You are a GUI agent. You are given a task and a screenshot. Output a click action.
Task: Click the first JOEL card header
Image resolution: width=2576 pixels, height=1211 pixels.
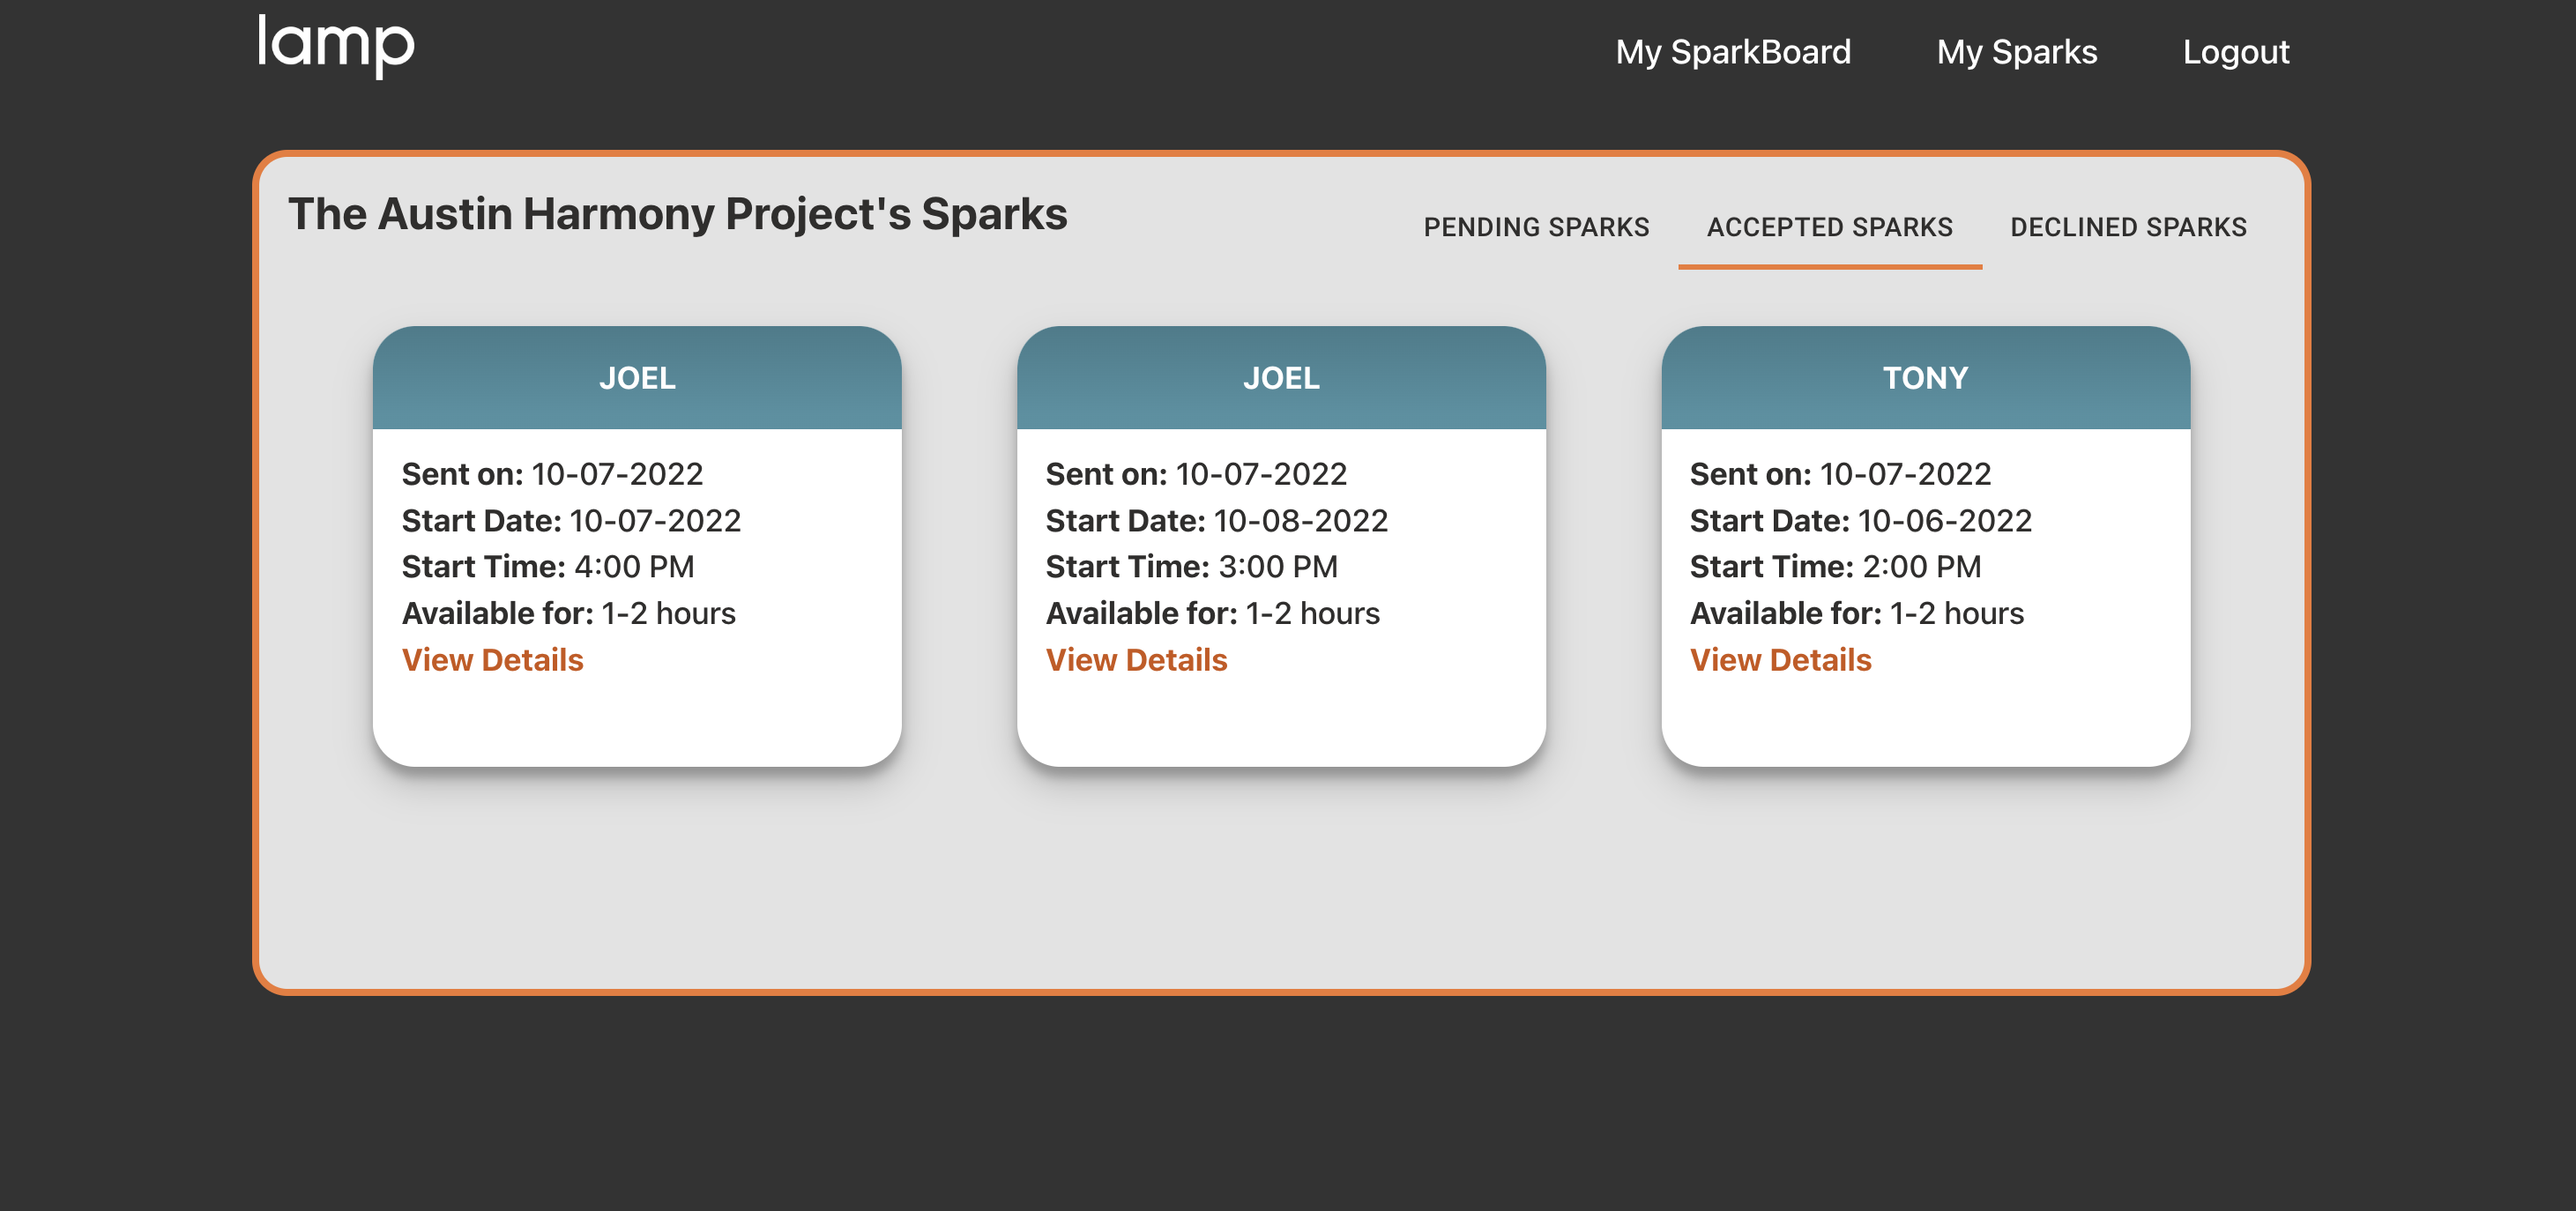click(x=638, y=378)
